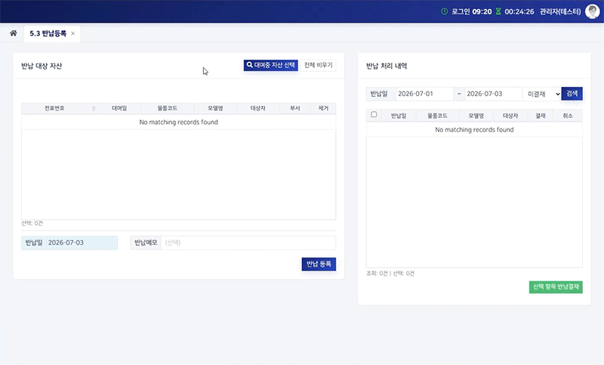Click the right table 반납일 header
Viewport: 604px width, 365px height.
pyautogui.click(x=399, y=116)
